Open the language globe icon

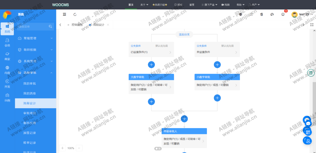pyautogui.click(x=240, y=14)
